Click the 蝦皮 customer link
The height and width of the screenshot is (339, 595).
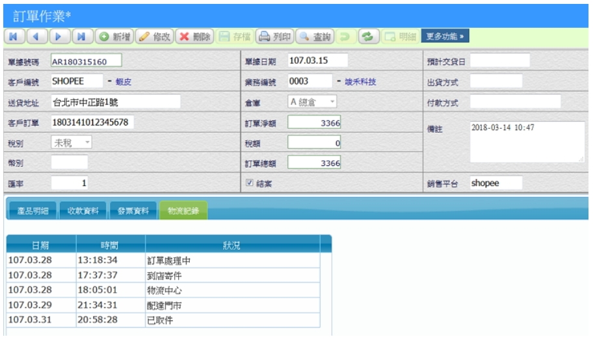tap(124, 82)
